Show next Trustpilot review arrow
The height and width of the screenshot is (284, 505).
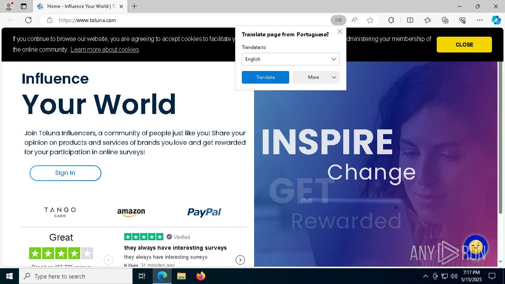(x=240, y=260)
